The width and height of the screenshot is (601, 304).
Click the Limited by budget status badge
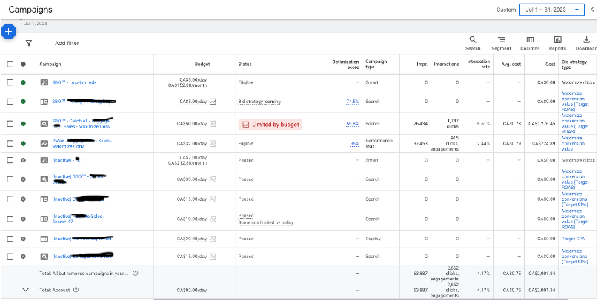[x=270, y=125]
